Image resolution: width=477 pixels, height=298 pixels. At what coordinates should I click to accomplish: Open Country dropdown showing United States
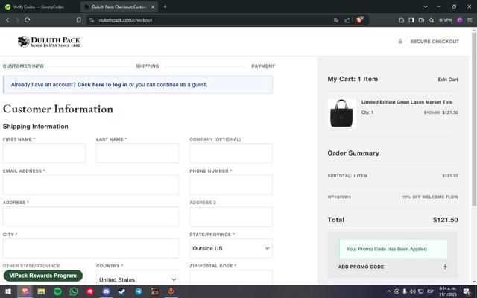(x=137, y=278)
